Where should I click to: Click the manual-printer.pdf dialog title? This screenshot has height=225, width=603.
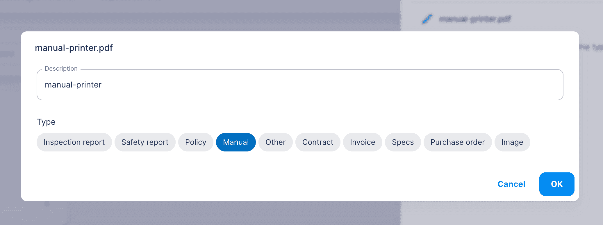[x=74, y=48]
